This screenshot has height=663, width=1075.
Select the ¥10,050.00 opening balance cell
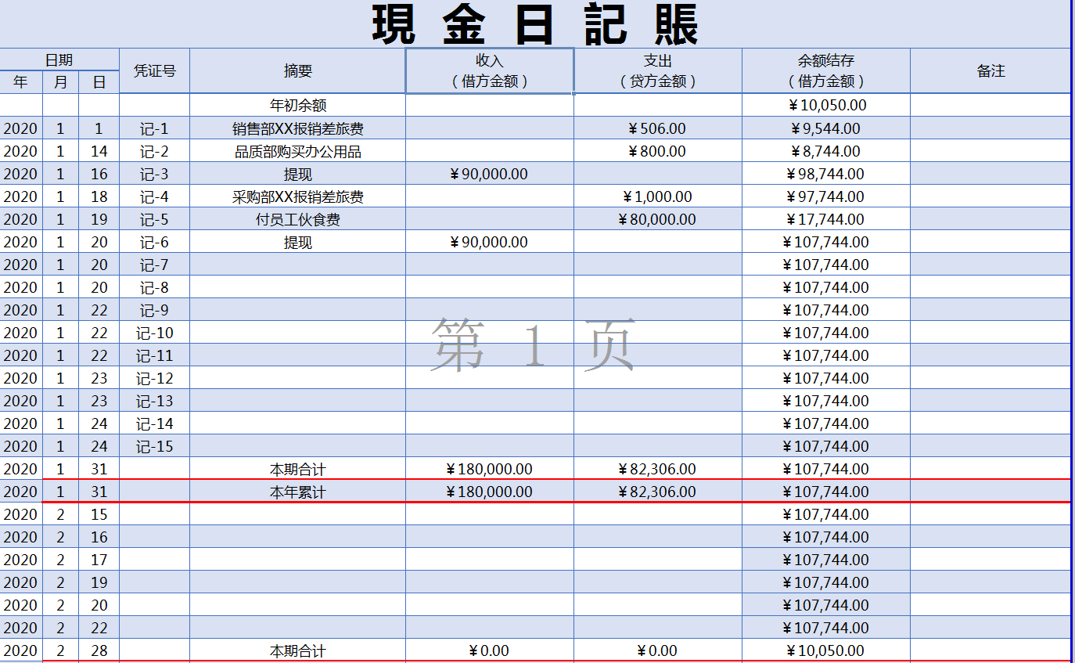click(x=826, y=105)
